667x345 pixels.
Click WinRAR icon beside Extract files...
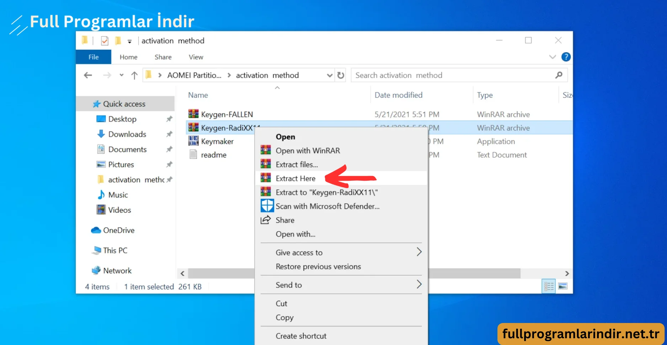pos(266,164)
